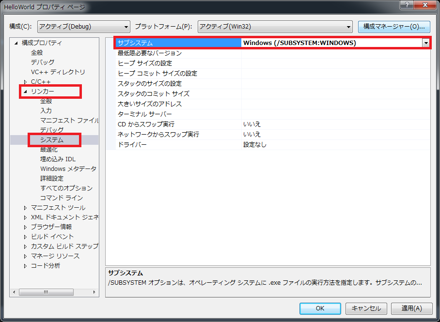The image size is (440, 322).
Task: Click the 適用(A) button
Action: pyautogui.click(x=412, y=308)
